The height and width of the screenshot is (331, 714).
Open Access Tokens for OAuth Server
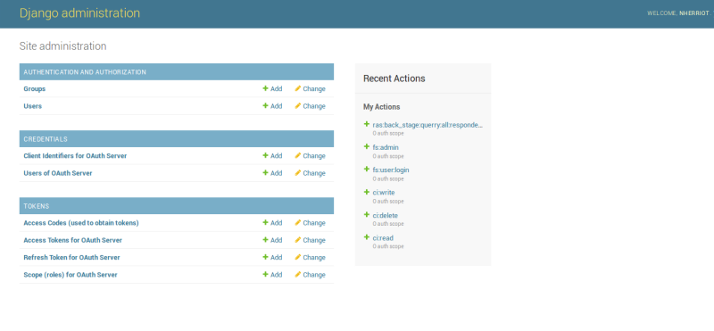pos(73,240)
